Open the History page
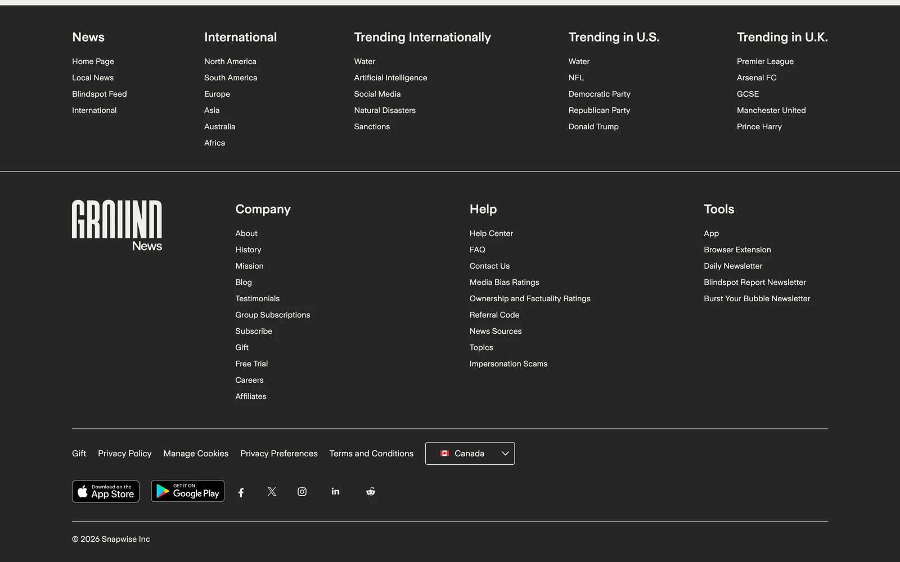The height and width of the screenshot is (562, 900). tap(248, 250)
